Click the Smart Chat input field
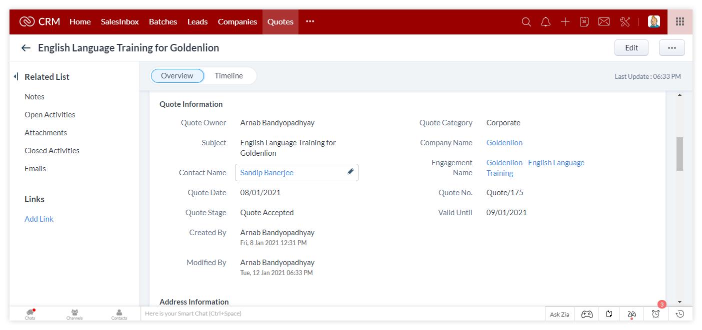This screenshot has height=330, width=702. [x=342, y=314]
